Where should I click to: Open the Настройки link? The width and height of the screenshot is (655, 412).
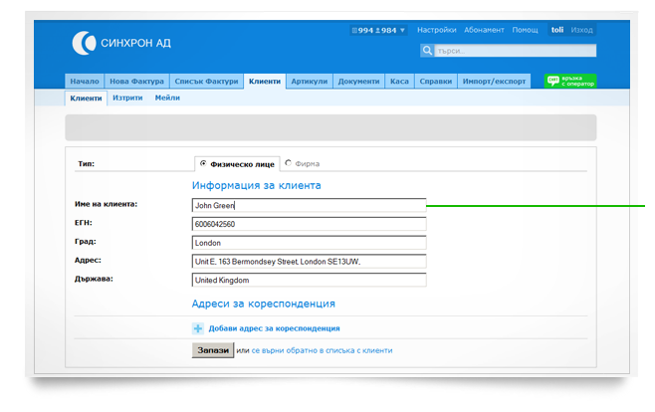(x=437, y=31)
